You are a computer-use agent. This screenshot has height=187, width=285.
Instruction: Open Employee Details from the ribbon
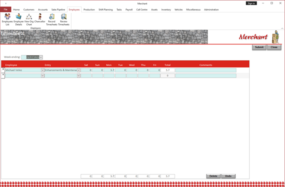coord(19,20)
